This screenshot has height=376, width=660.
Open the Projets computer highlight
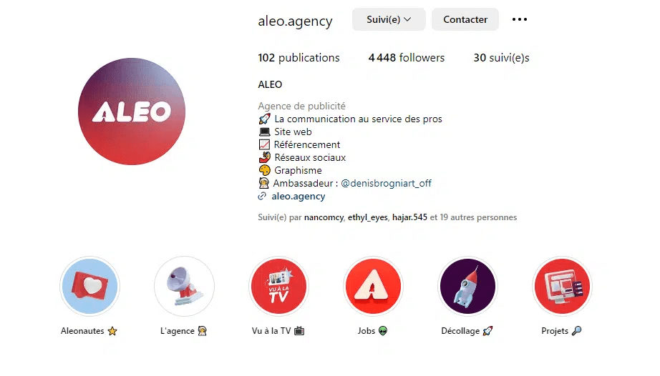pos(562,287)
